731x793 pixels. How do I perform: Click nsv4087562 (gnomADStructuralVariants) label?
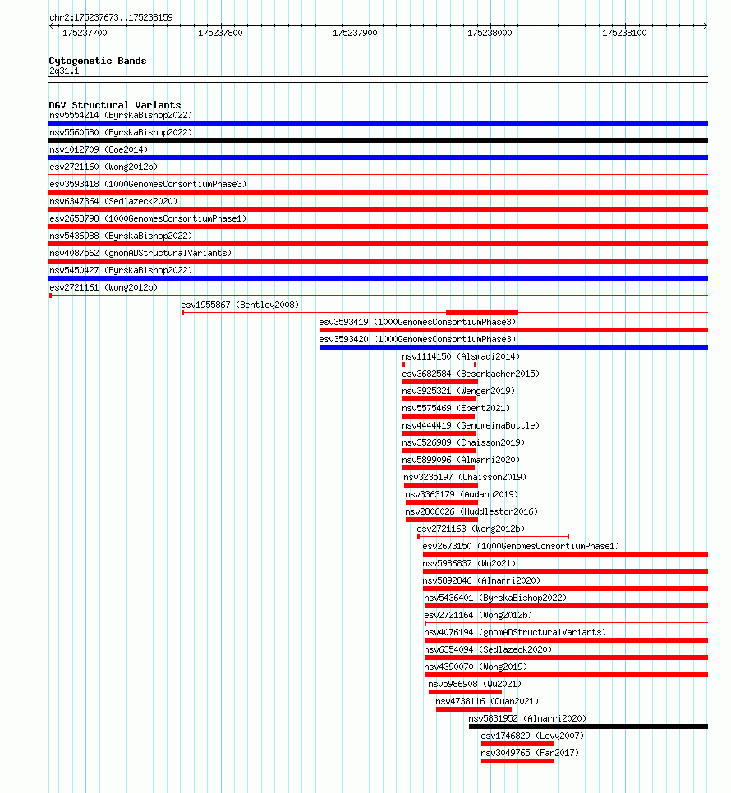click(x=140, y=253)
